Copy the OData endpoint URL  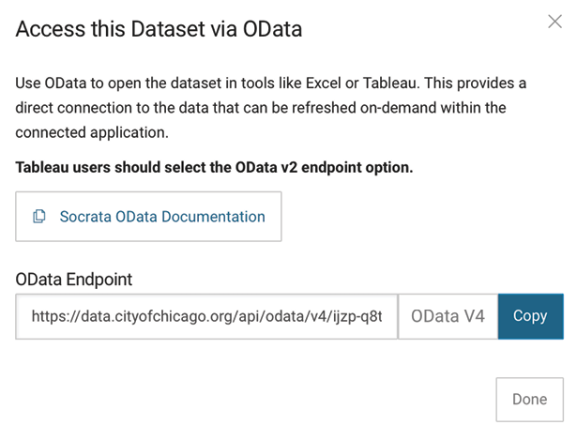531,316
